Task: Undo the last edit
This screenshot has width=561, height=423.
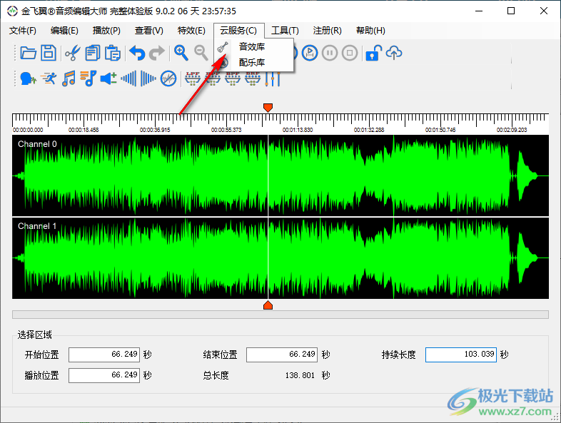Action: 137,53
